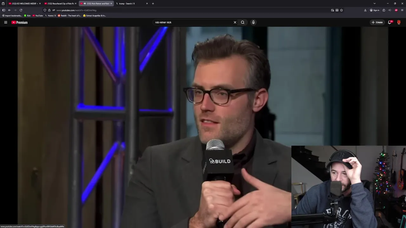
Task: Select the Nick Reiner and Rob tab
Action: click(x=97, y=3)
